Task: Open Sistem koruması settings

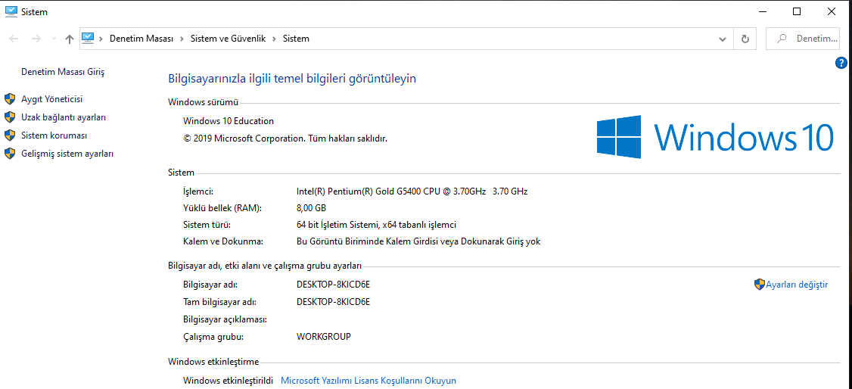Action: click(54, 135)
